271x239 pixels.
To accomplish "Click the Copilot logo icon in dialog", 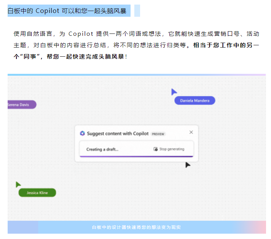I will [x=82, y=133].
